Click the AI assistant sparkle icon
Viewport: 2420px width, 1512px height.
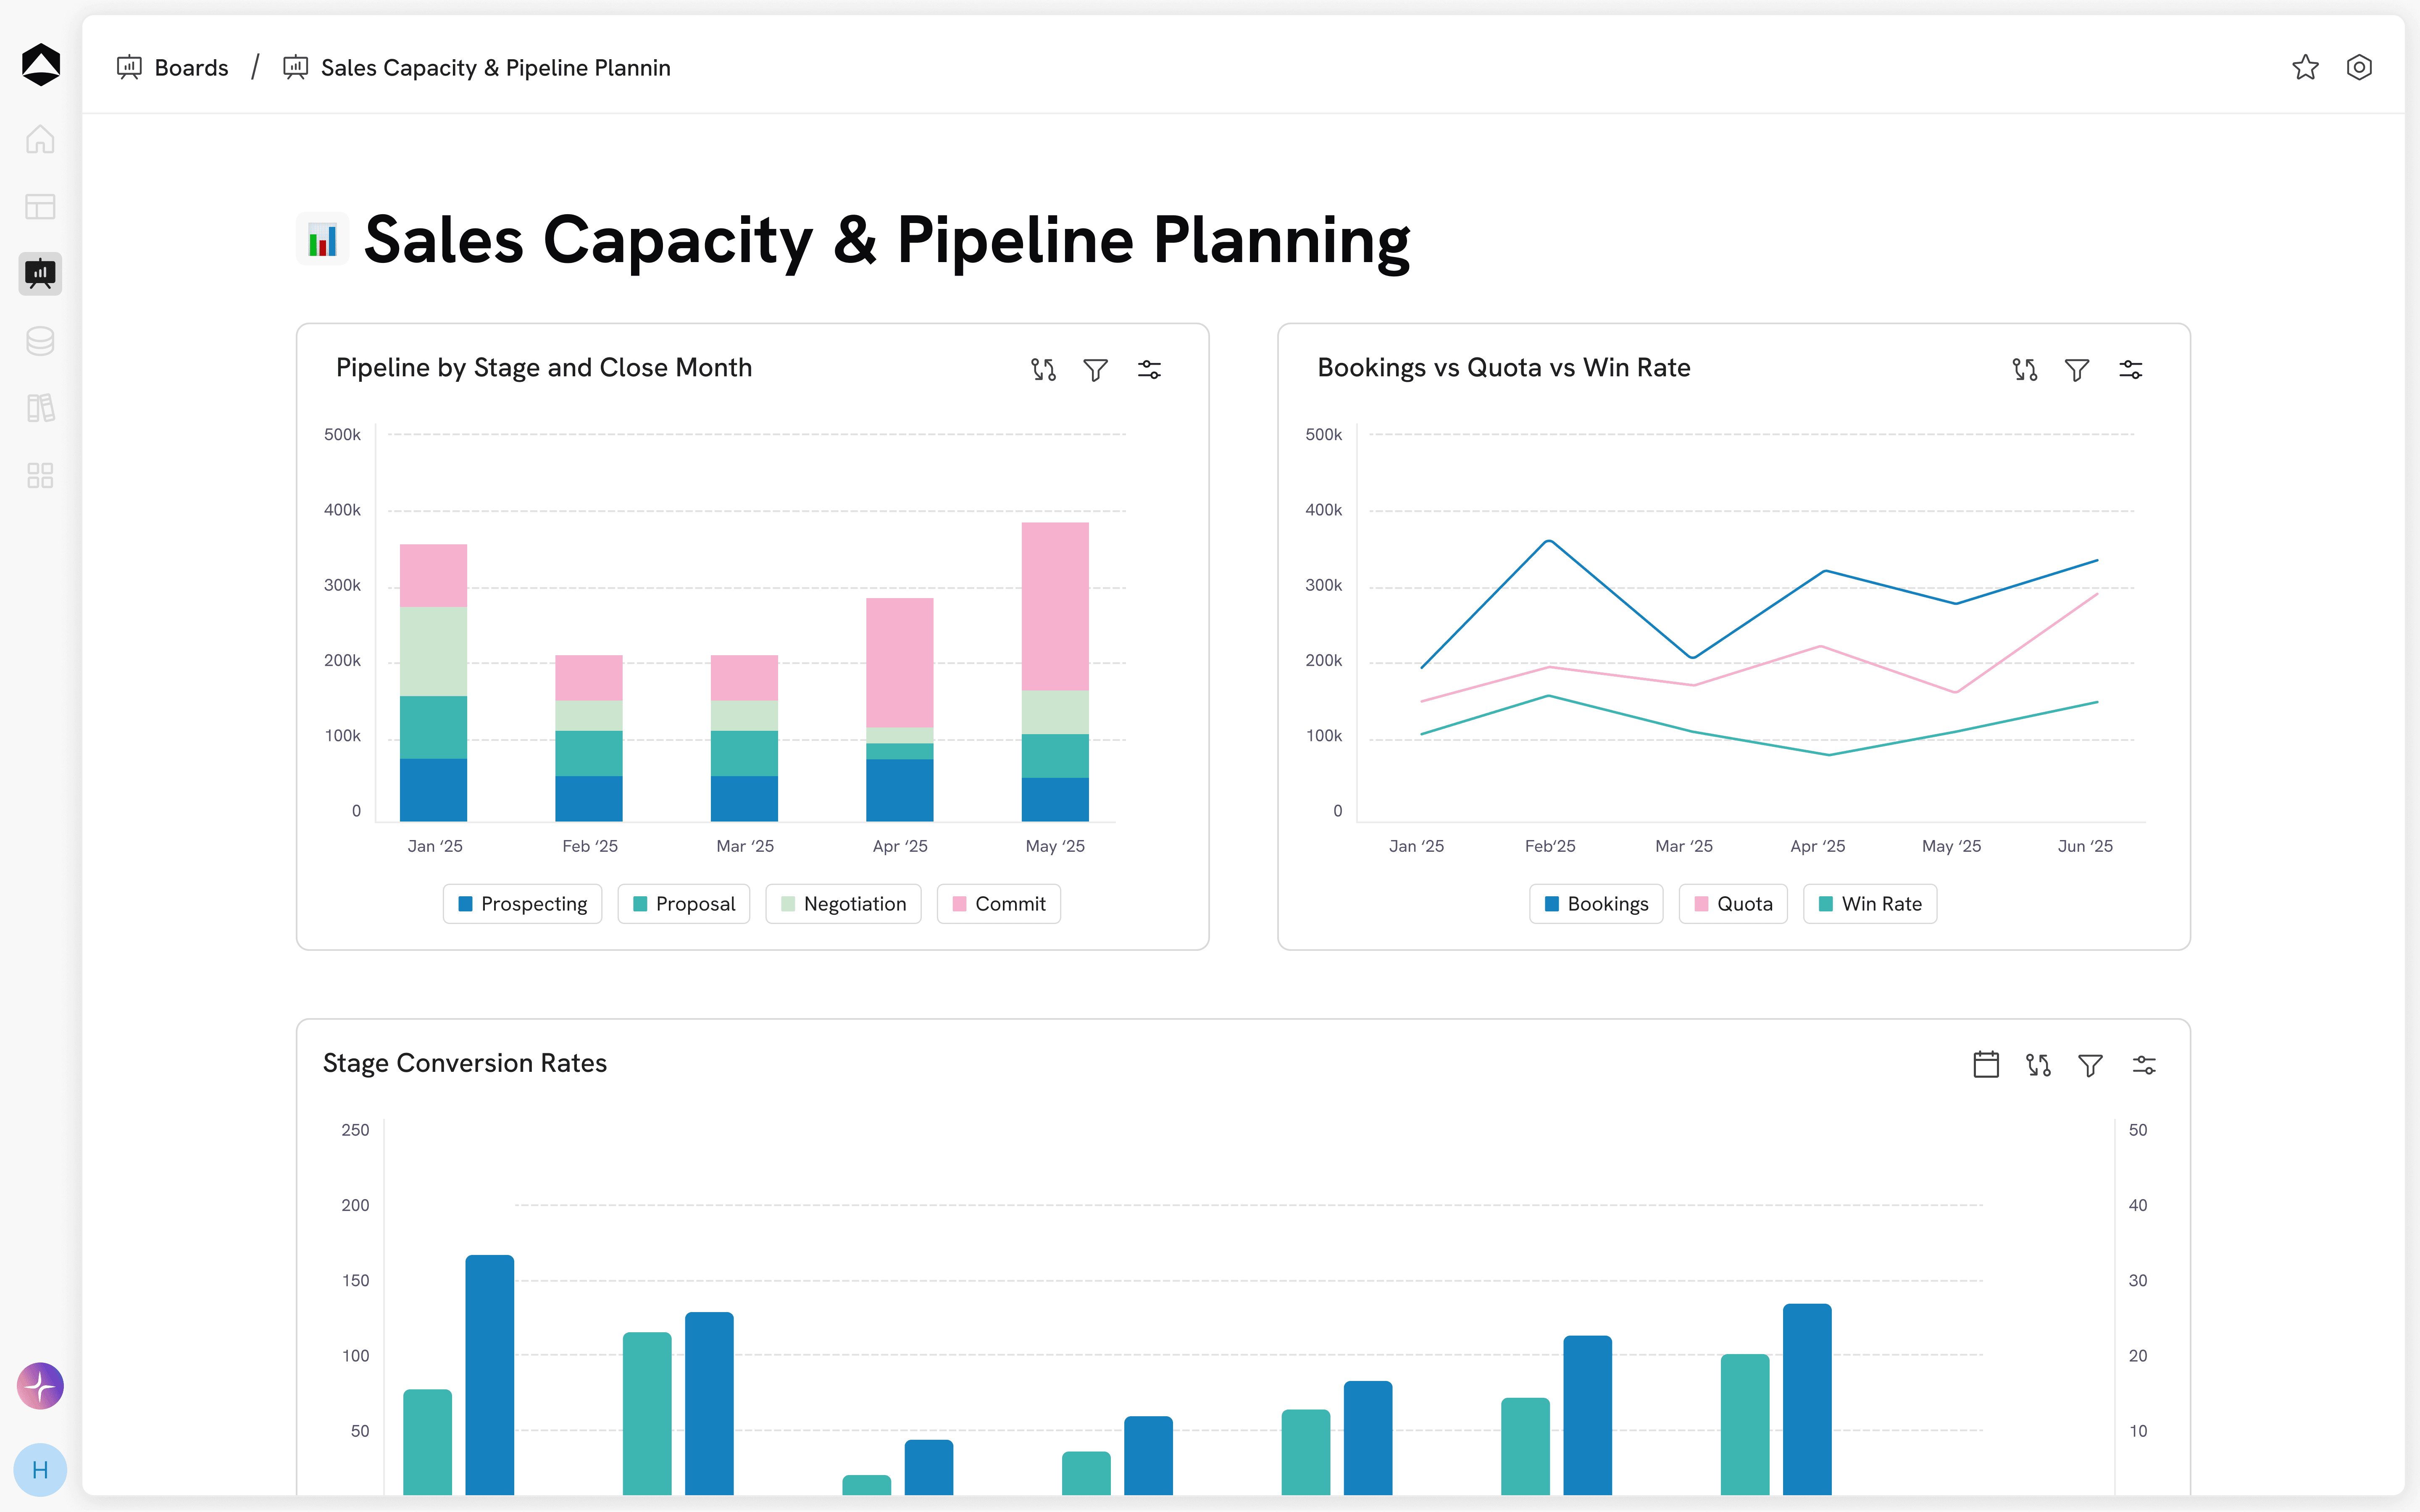coord(40,1386)
